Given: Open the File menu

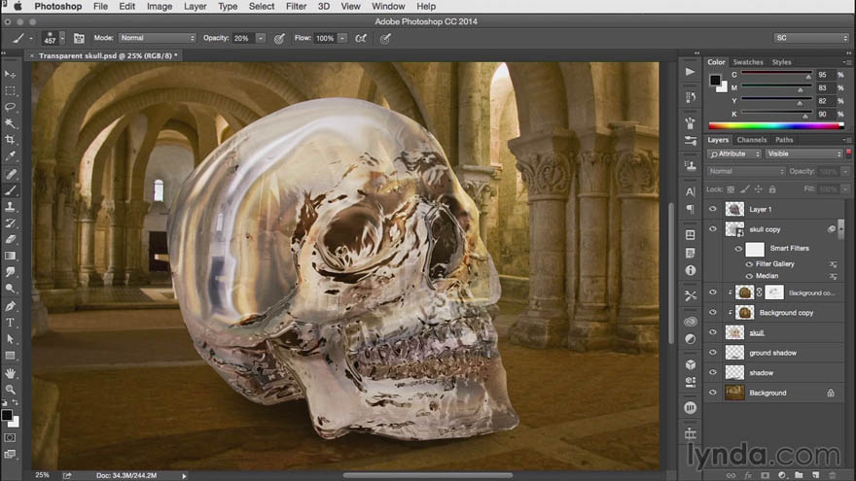Looking at the screenshot, I should coord(100,7).
